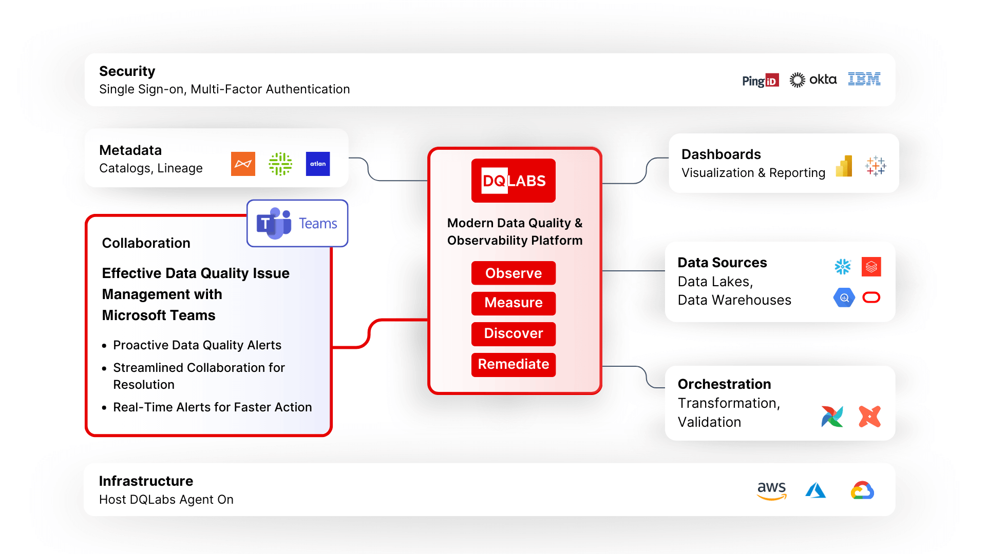986x554 pixels.
Task: Click the Snowflake icon
Action: pos(843,267)
